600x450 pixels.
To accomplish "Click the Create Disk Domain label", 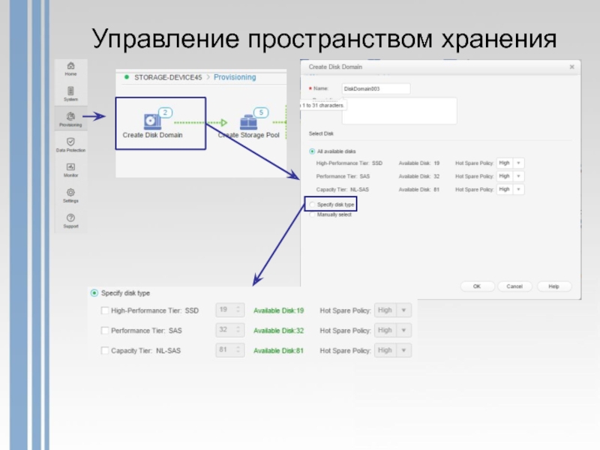I will coord(153,135).
